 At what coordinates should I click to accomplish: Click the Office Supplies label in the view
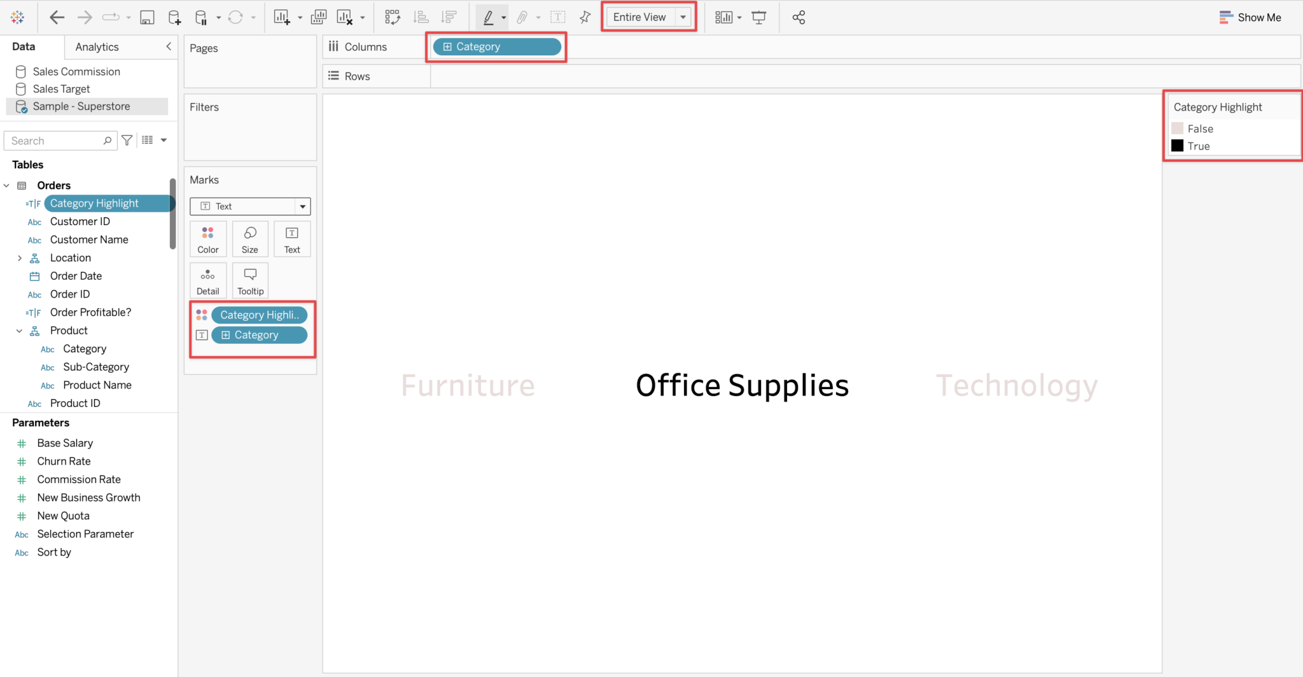(x=741, y=385)
